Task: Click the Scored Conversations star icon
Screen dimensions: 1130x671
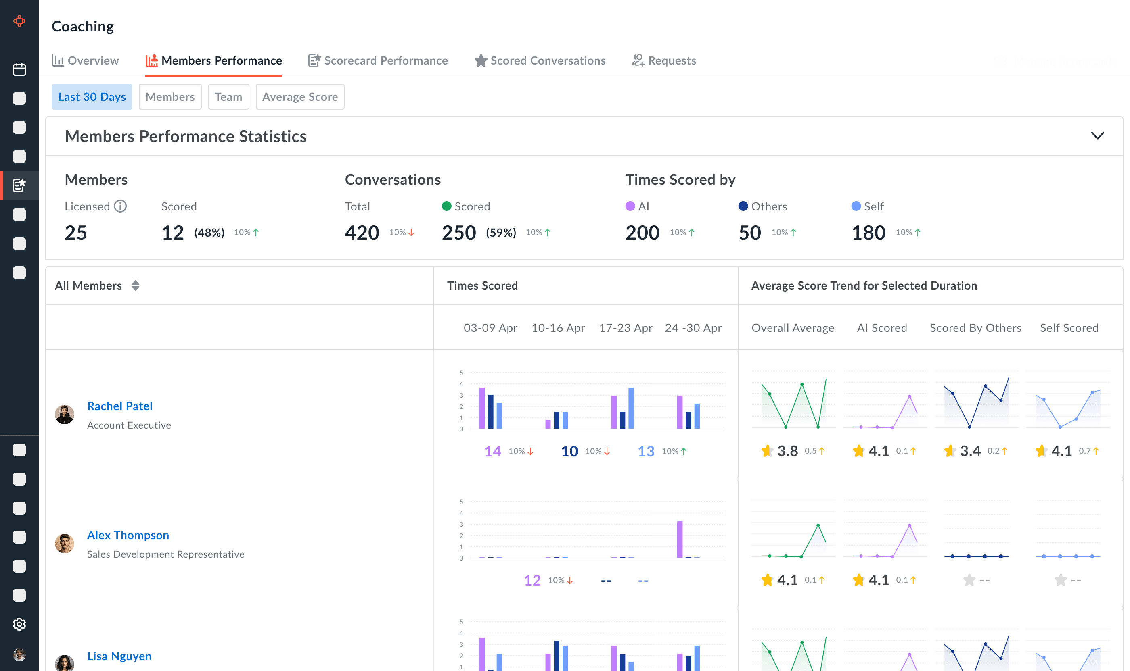Action: (x=481, y=60)
